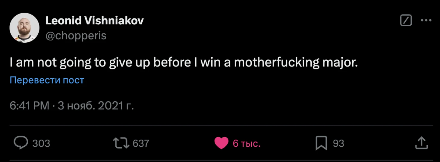Repost using the retweet arrows icon
The height and width of the screenshot is (162, 440).
(121, 143)
